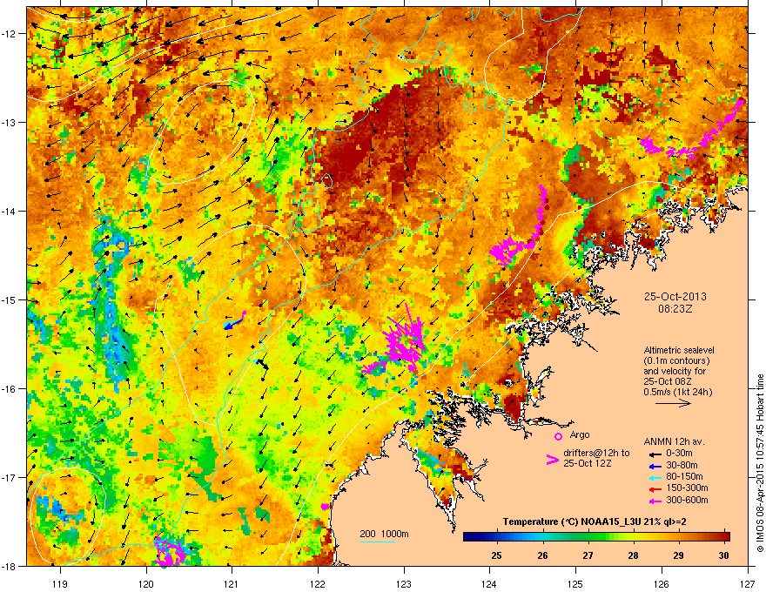Screen dimensions: 766x592
Task: Click latitude axis label -18
Action: click(x=10, y=566)
